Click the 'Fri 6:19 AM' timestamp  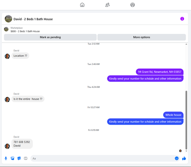coord(94,130)
